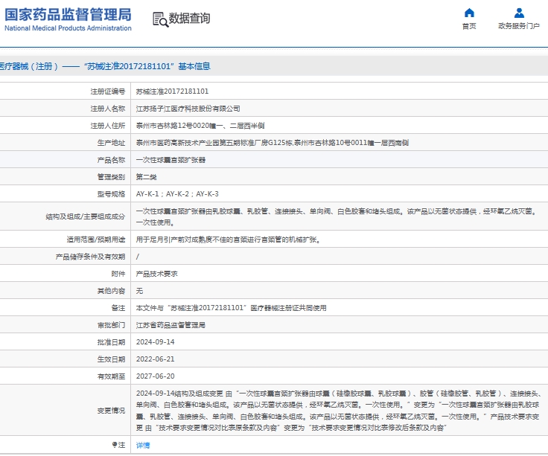Click expiry date 2027-06-20
This screenshot has width=548, height=456.
155,376
